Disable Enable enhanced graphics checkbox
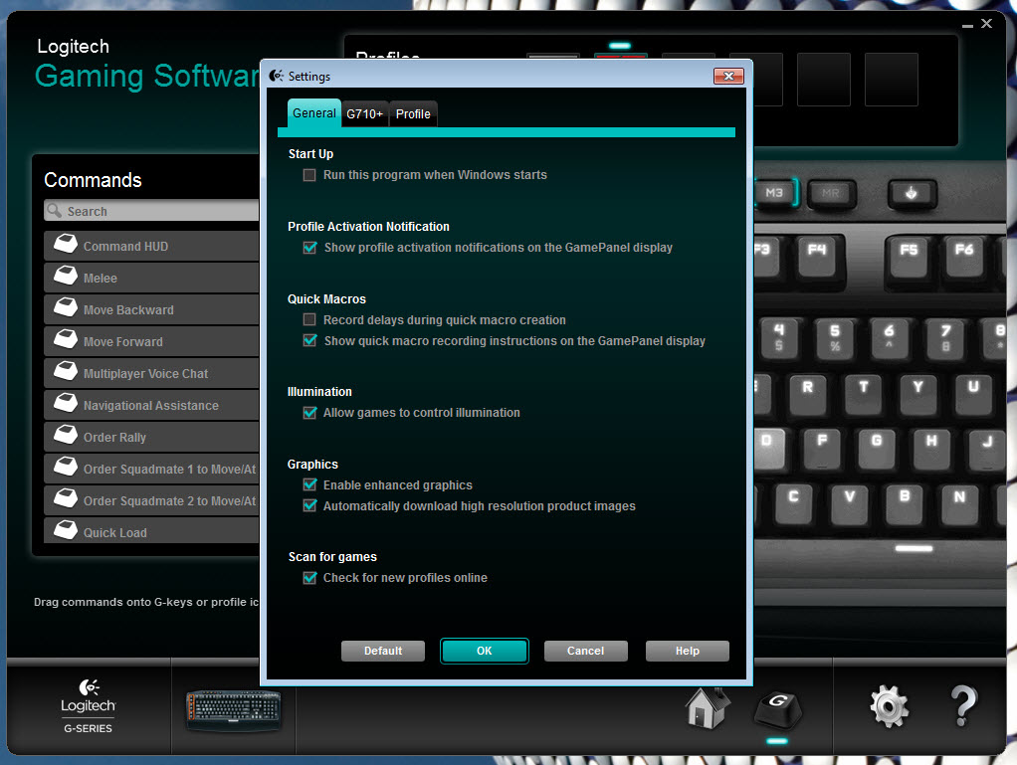The image size is (1017, 765). (310, 484)
